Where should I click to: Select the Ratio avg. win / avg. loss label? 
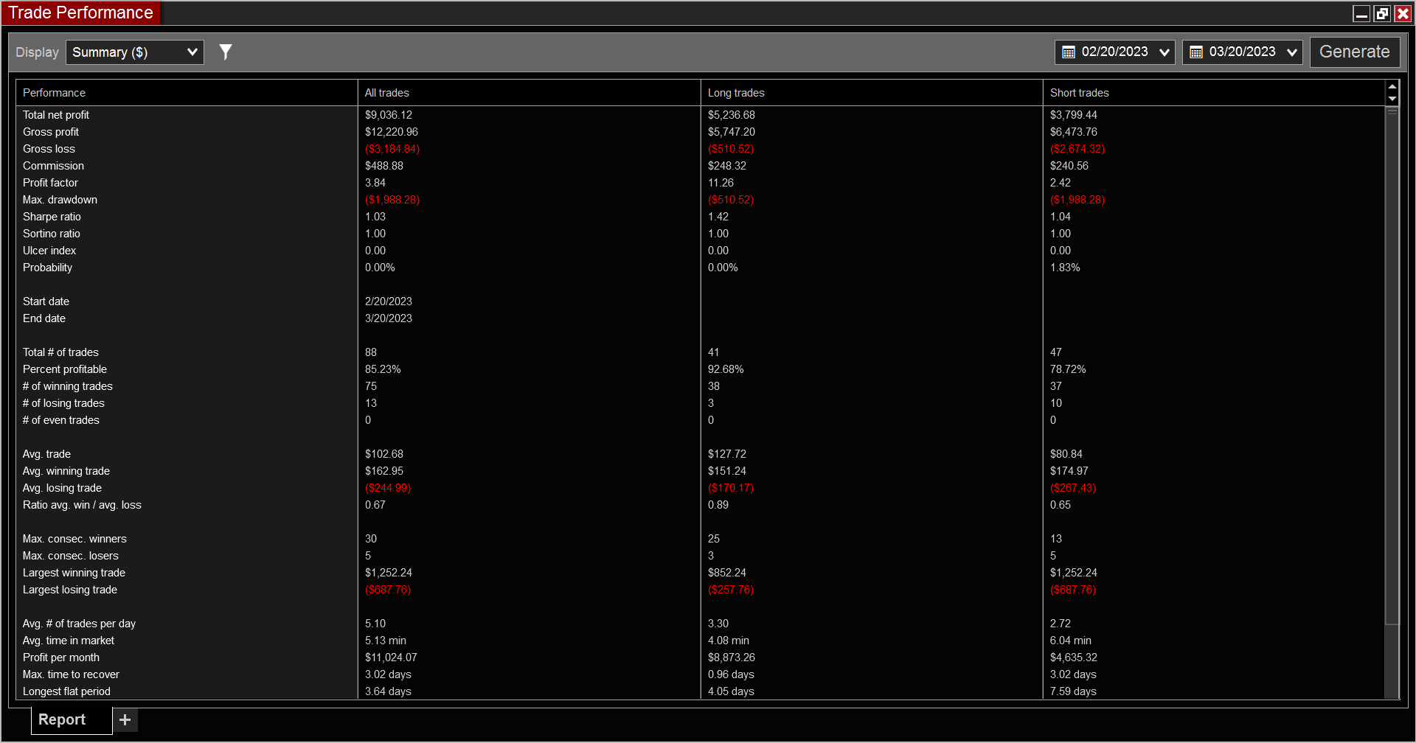pos(82,505)
